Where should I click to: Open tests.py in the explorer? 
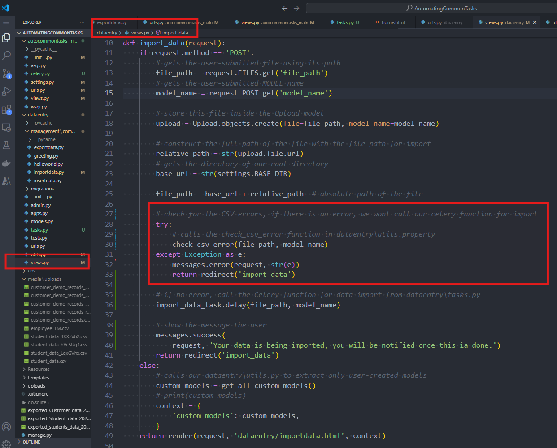52,238
